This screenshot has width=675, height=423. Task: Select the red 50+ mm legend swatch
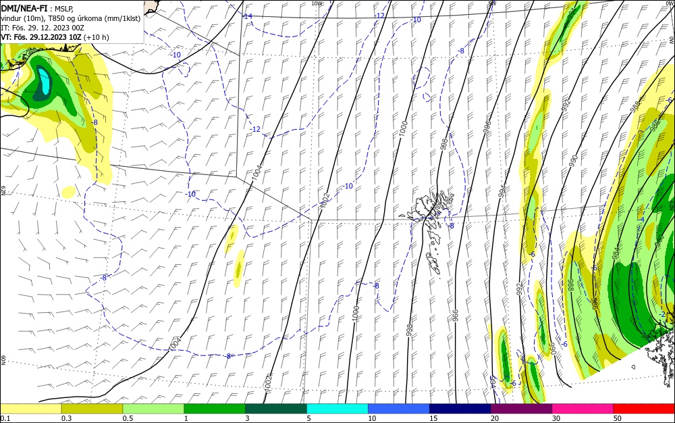click(x=644, y=409)
